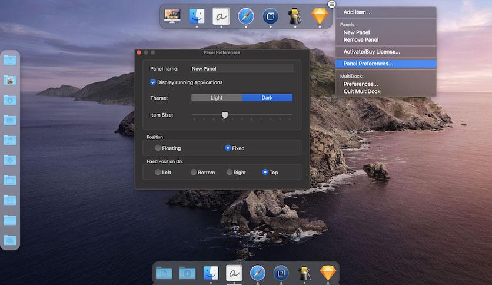The height and width of the screenshot is (285, 492).
Task: Open the iMac desktop icon in top panel
Action: coord(172,16)
